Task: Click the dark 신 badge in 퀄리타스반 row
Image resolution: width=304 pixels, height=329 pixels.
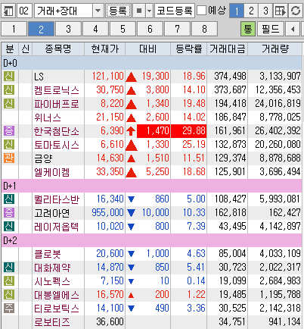Action: click(9, 199)
